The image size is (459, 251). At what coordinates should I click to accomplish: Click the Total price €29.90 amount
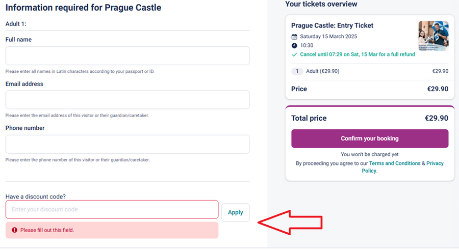pos(436,118)
